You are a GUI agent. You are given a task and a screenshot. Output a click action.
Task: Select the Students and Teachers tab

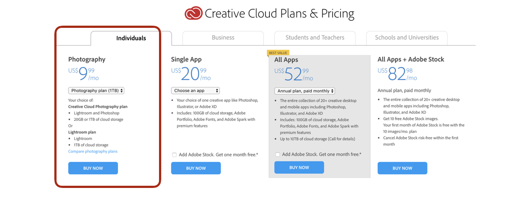point(315,38)
